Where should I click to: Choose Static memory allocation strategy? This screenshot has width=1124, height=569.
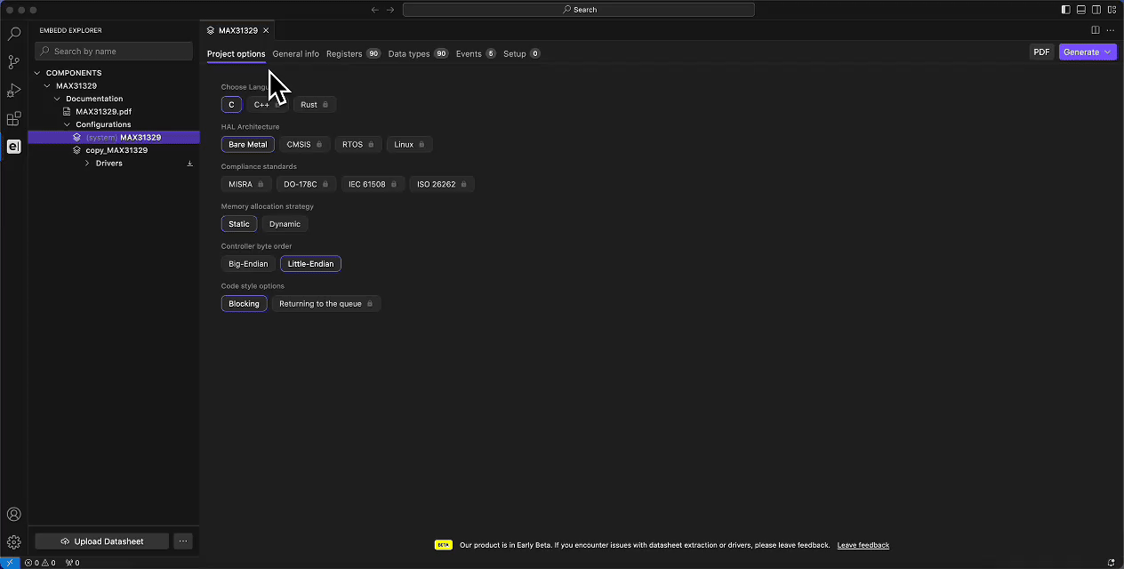239,224
